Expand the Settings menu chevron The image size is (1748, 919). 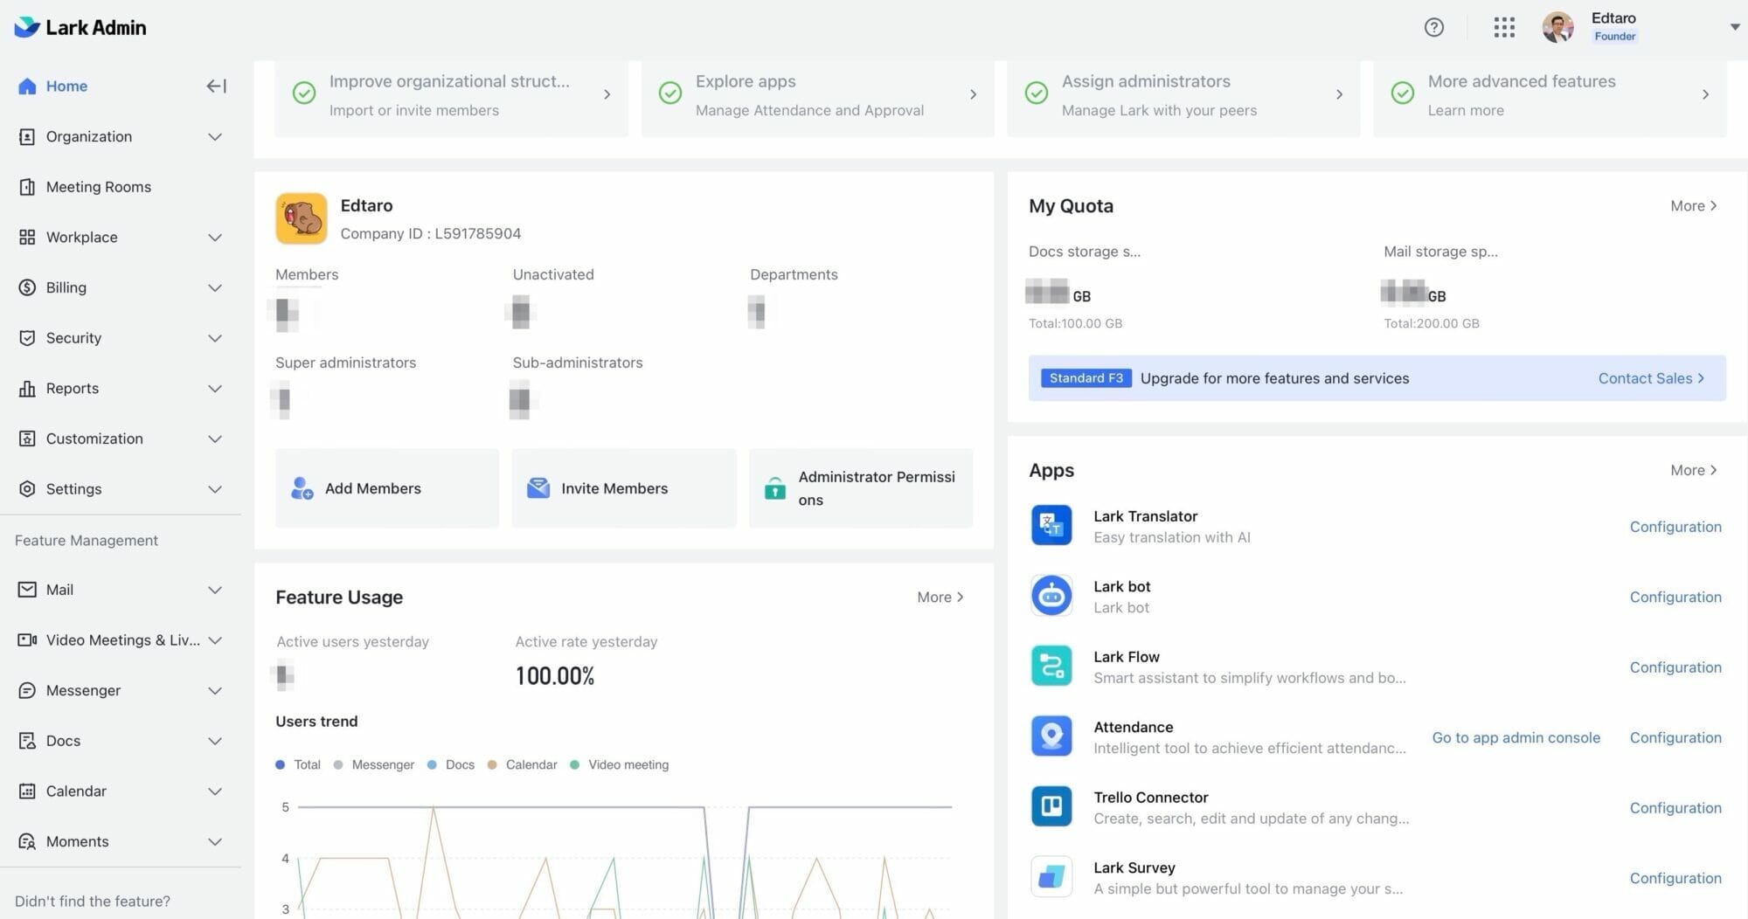pyautogui.click(x=215, y=489)
